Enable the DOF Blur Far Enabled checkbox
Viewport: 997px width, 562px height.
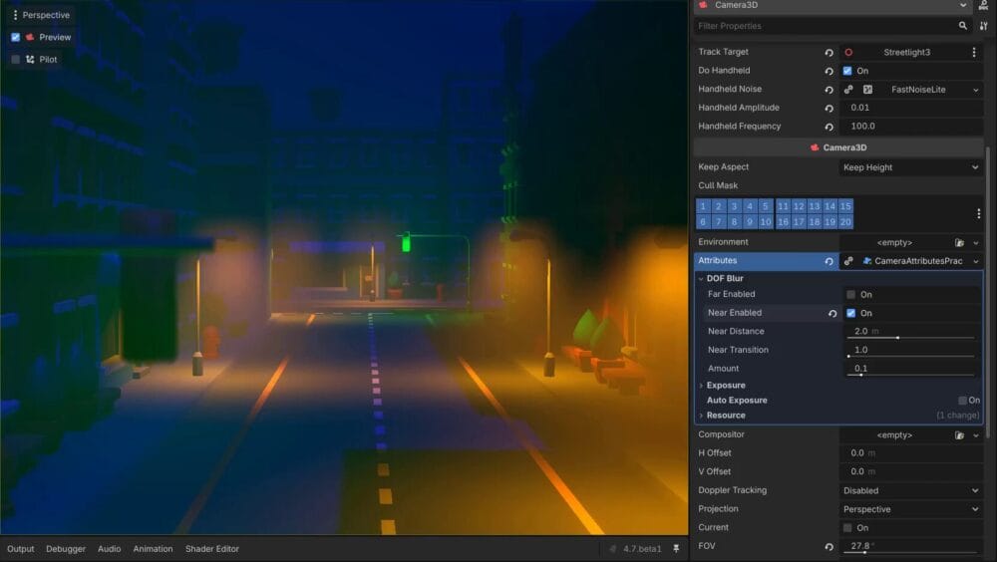[850, 295]
